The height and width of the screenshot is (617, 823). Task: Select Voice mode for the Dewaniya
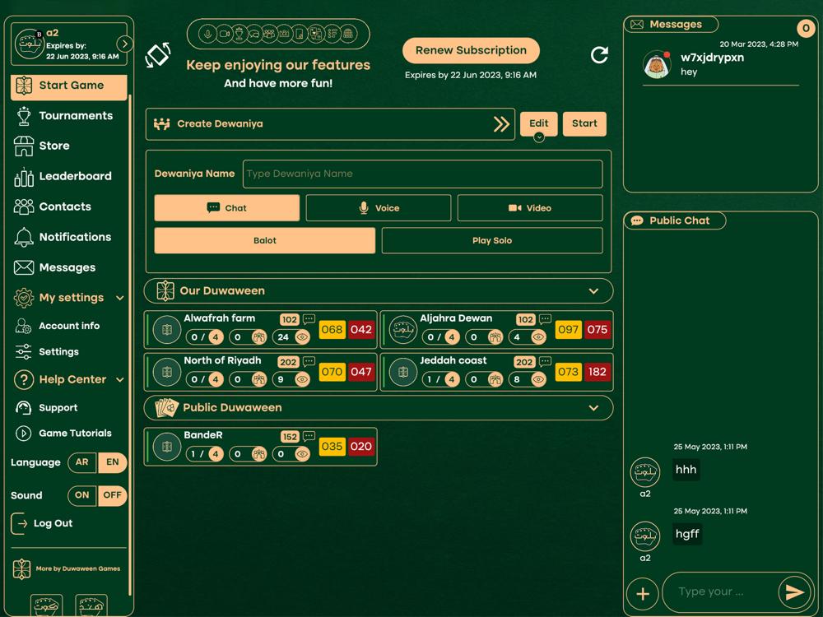(x=379, y=208)
